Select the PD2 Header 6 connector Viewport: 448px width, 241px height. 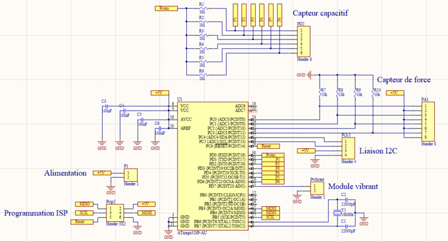coord(303,41)
